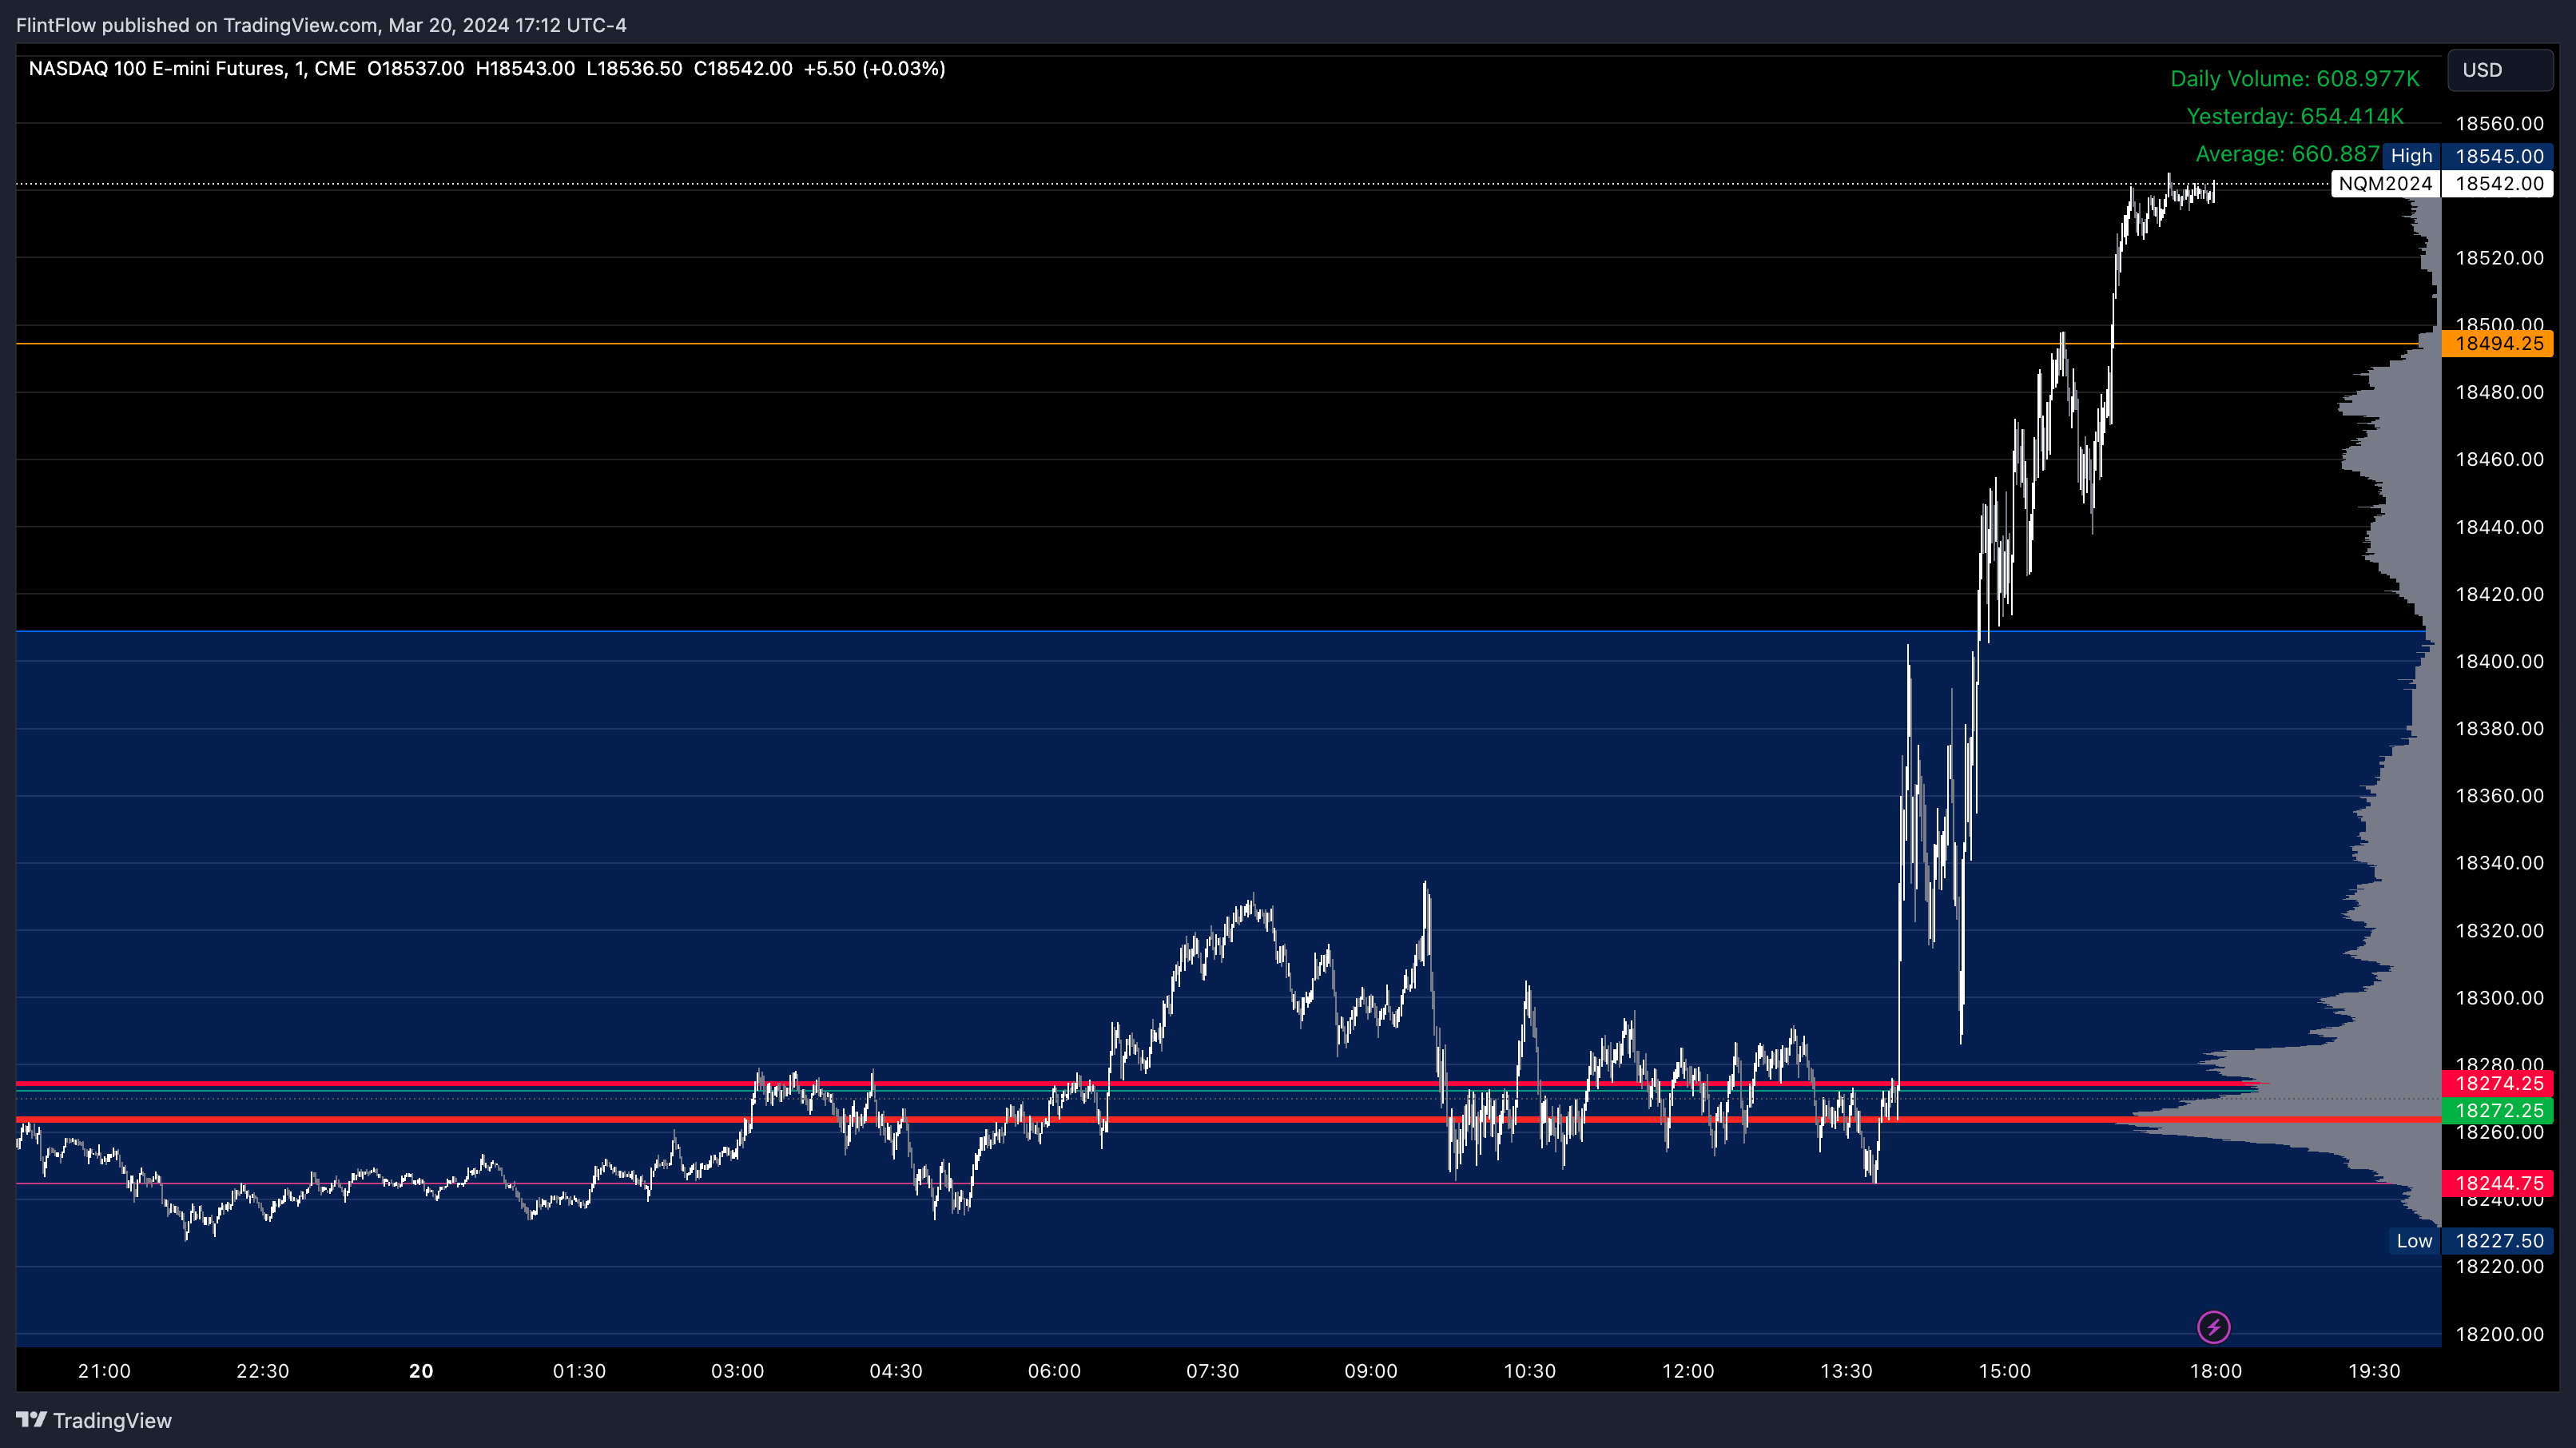Click the NQM2024 symbol label
The height and width of the screenshot is (1448, 2576).
click(x=2385, y=183)
